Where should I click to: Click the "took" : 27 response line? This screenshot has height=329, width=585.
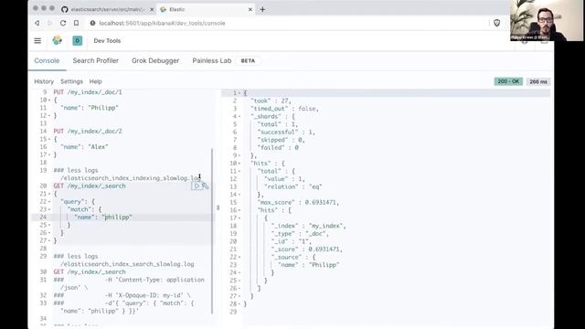coord(271,101)
